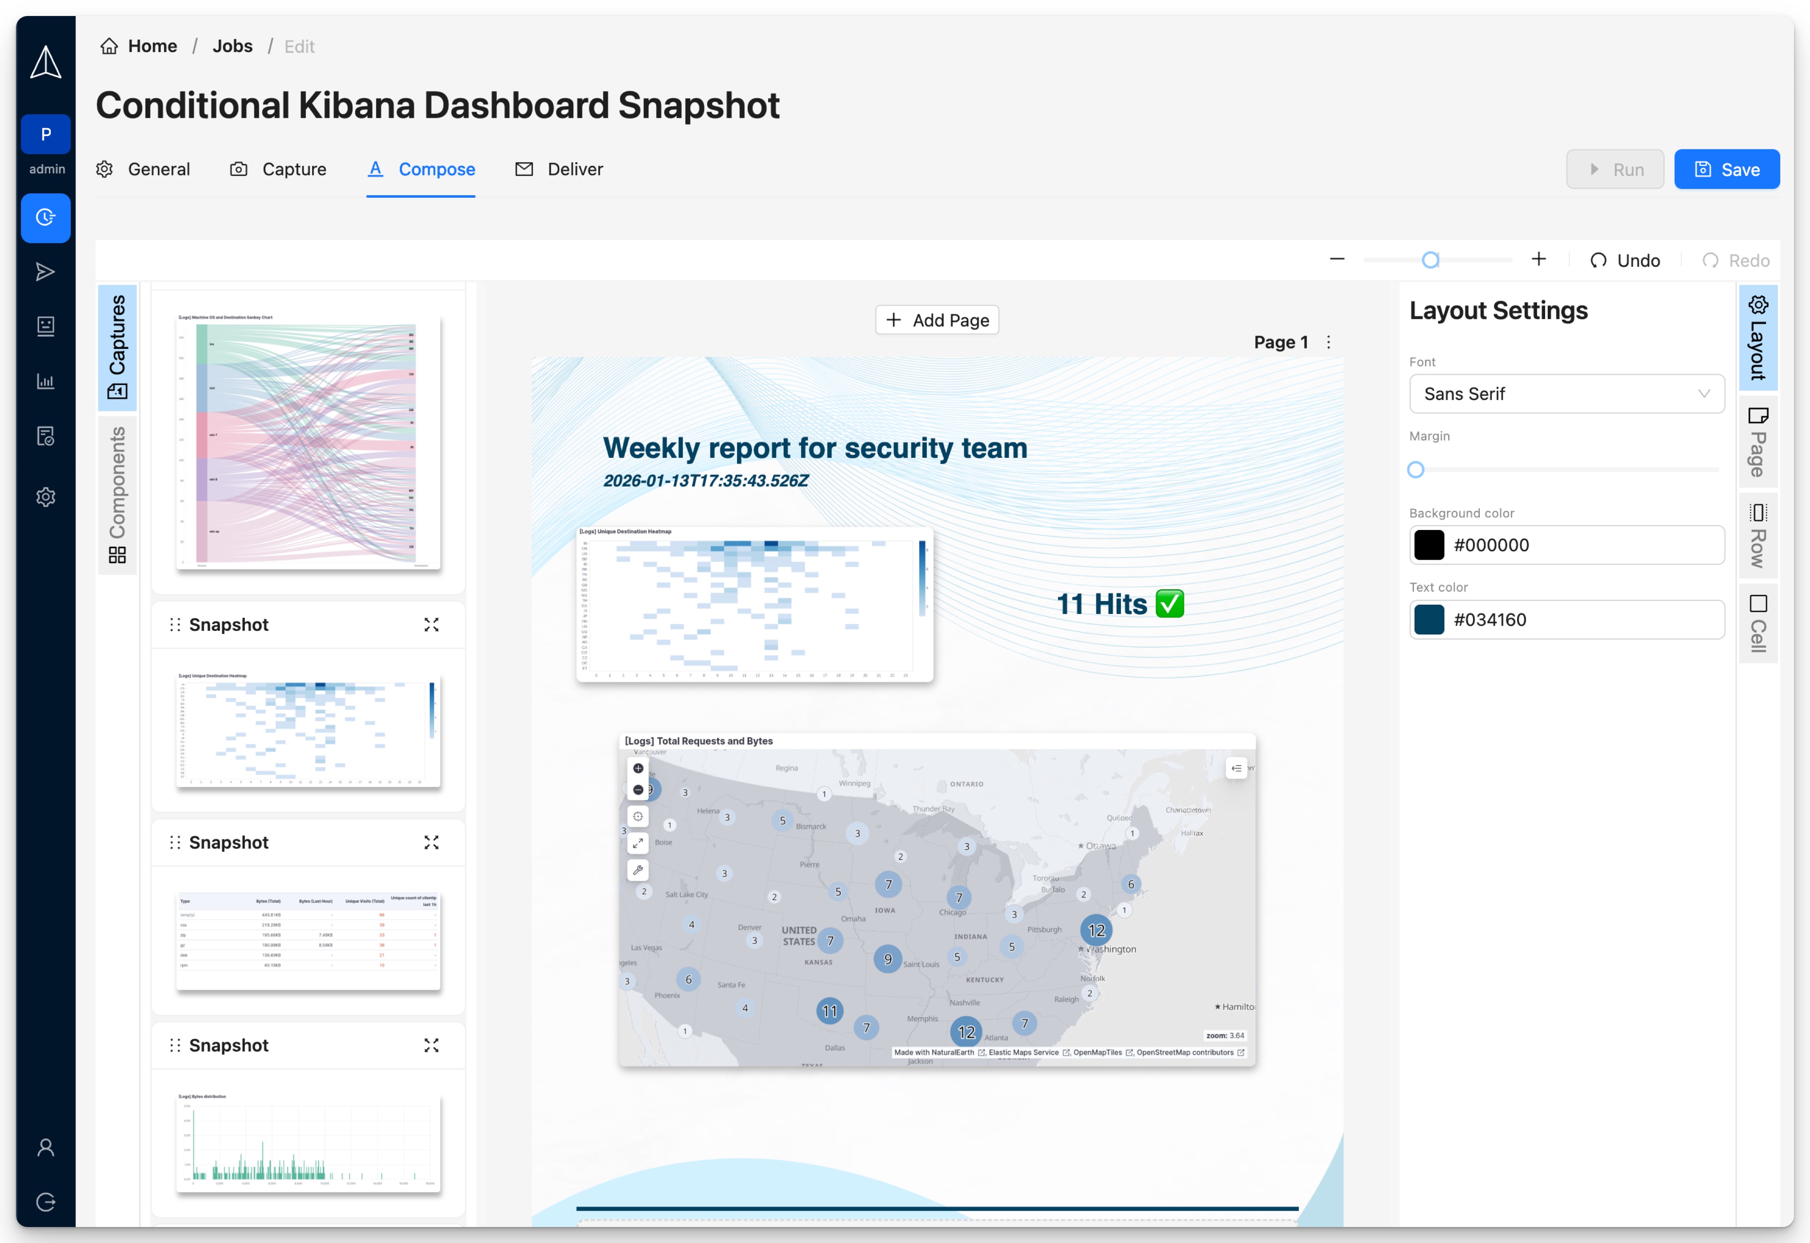The width and height of the screenshot is (1810, 1243).
Task: Expand the table Snapshot capture preview
Action: coord(432,843)
